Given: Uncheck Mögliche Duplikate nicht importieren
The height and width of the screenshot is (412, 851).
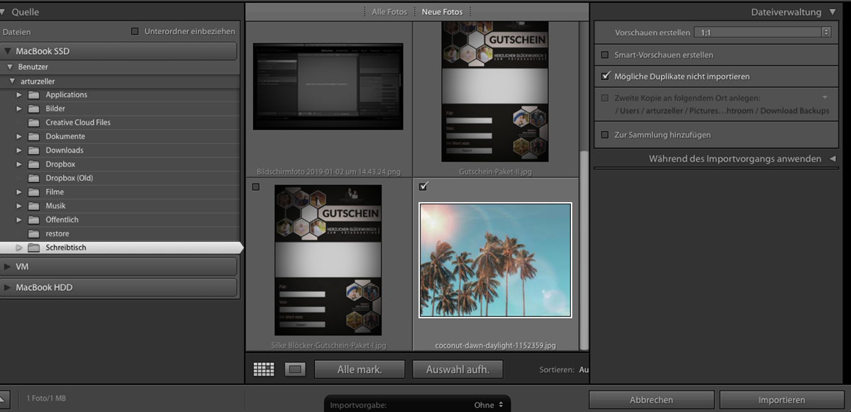Looking at the screenshot, I should [605, 76].
